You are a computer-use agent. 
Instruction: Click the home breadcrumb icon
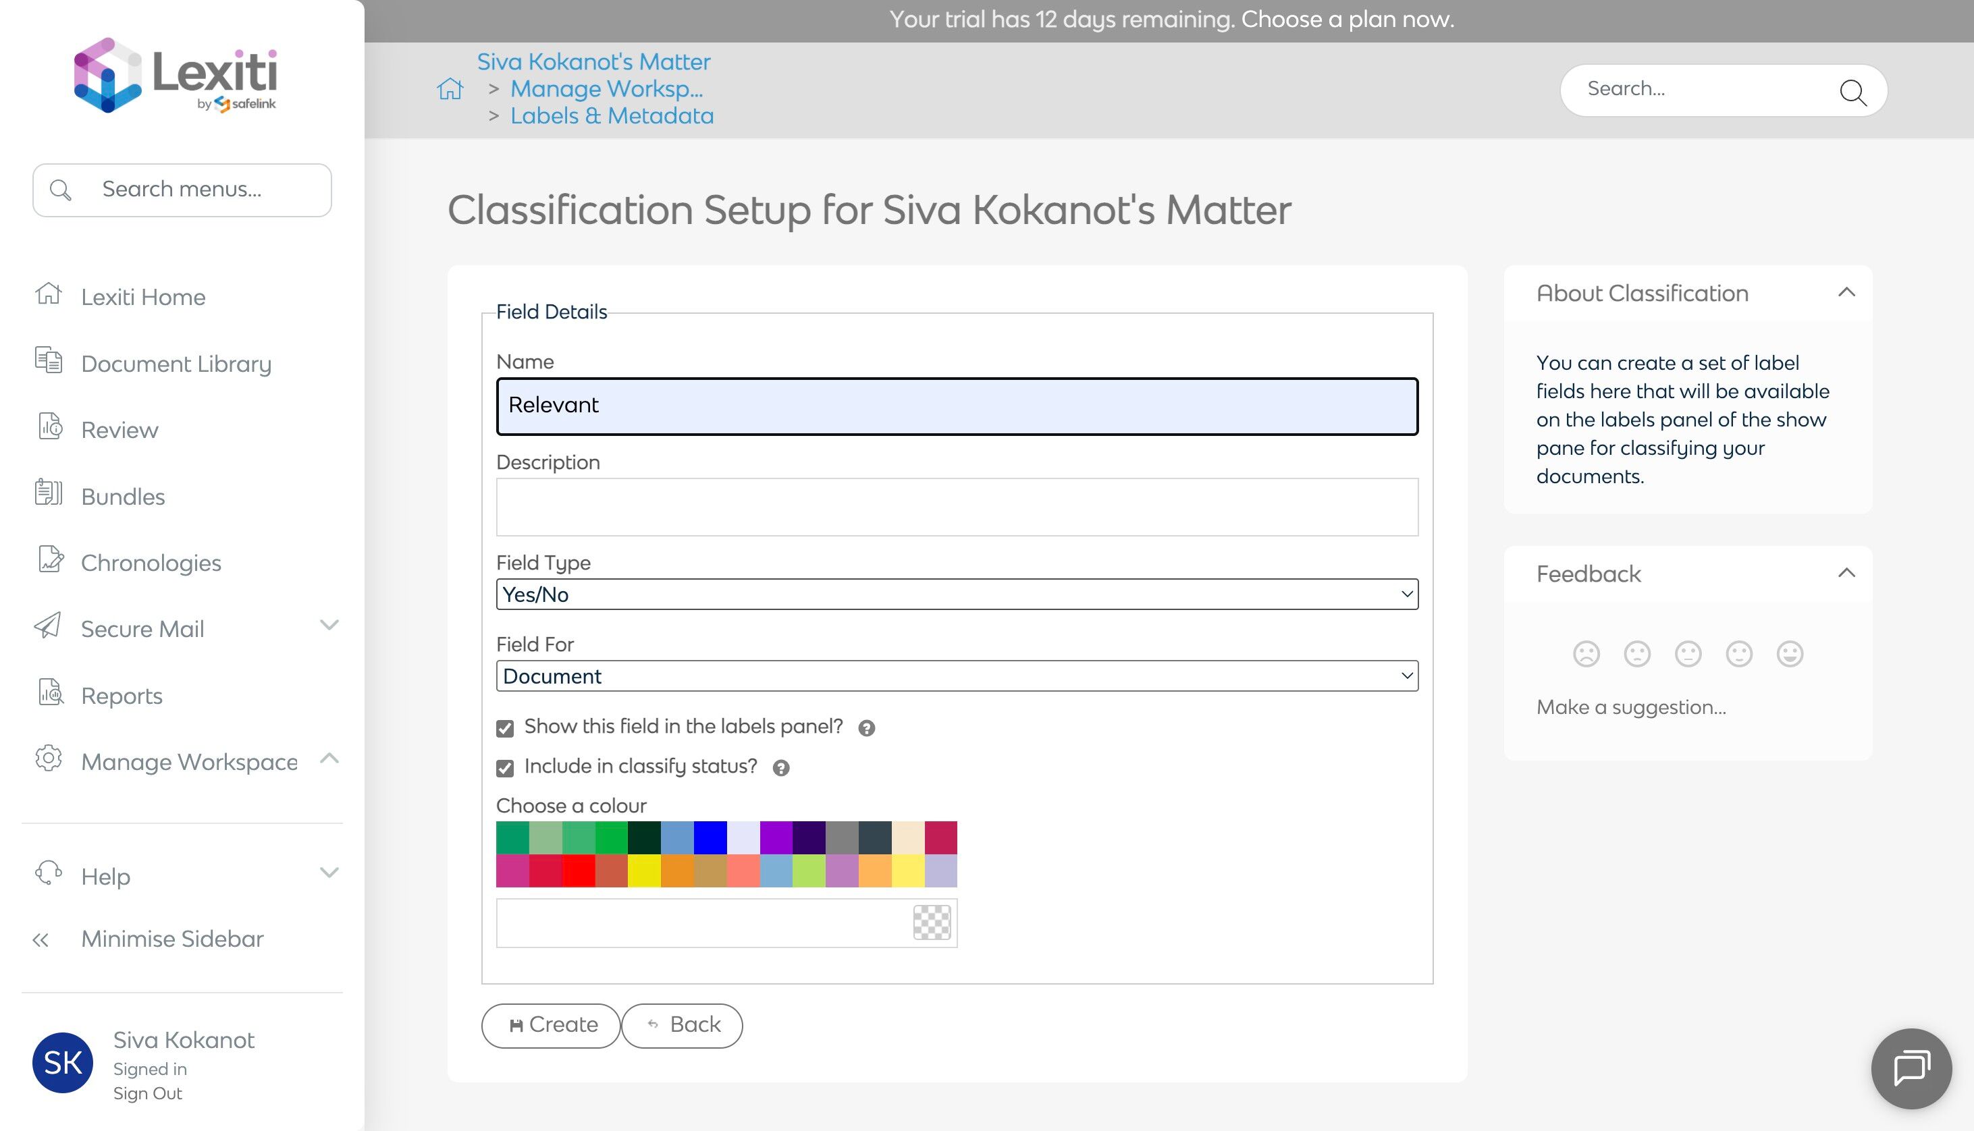click(x=450, y=89)
